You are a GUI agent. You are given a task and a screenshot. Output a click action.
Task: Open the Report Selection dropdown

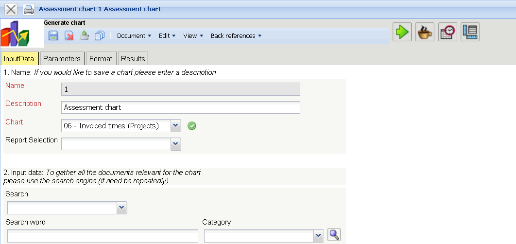[x=176, y=144]
